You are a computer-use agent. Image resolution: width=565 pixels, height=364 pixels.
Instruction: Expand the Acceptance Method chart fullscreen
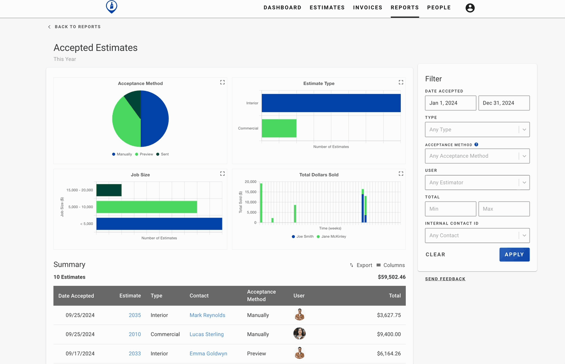point(222,82)
